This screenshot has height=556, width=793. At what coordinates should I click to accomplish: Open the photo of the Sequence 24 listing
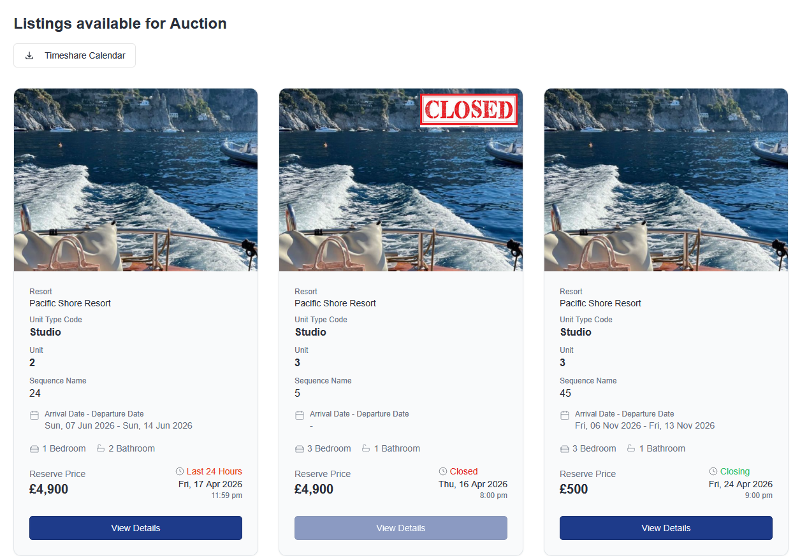click(136, 180)
